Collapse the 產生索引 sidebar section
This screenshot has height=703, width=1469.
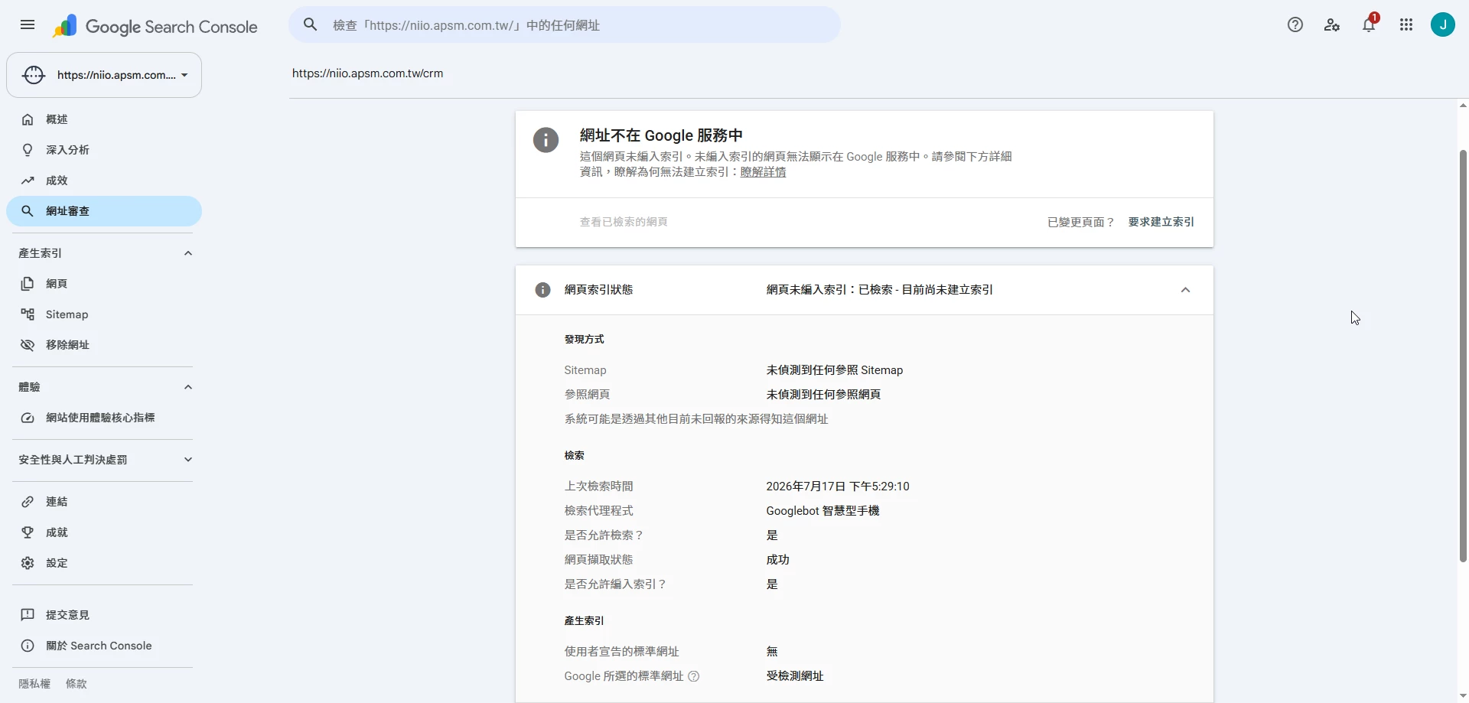tap(188, 253)
